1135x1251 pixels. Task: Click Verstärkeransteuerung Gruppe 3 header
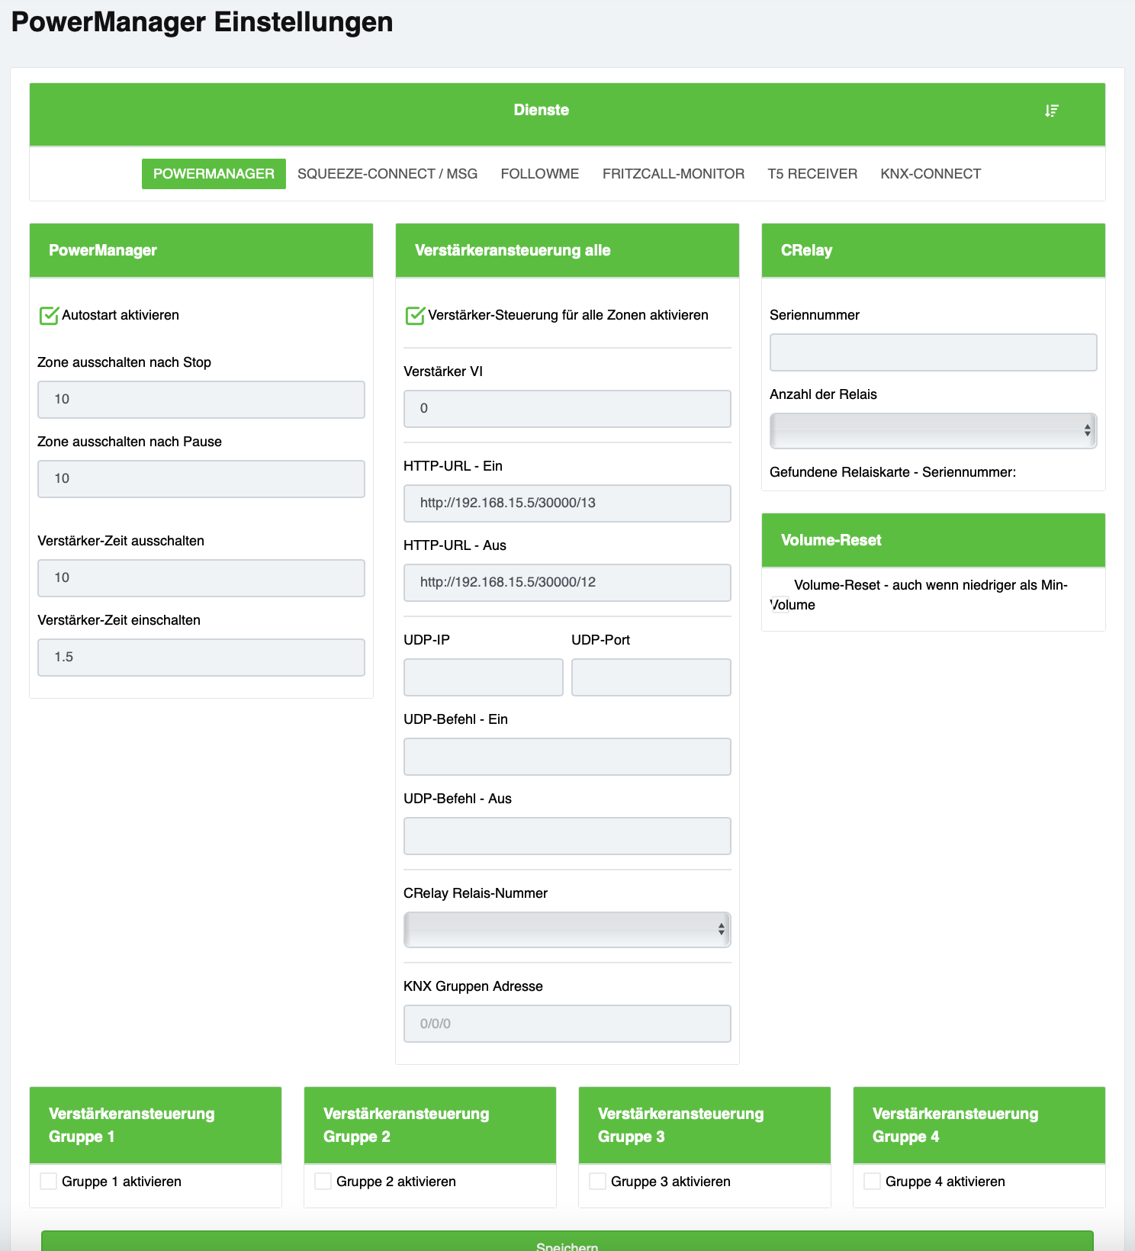point(705,1125)
